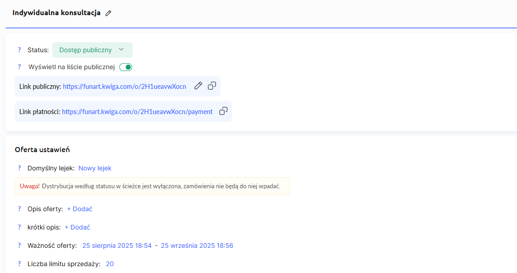
Task: Click help icon next to 'Liczba limitu sprzedaży'
Action: click(x=19, y=264)
